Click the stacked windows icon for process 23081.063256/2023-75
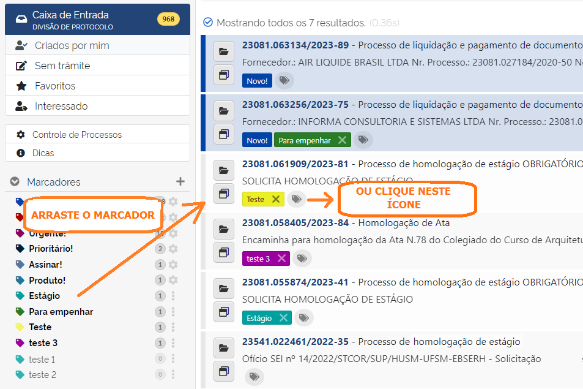Image resolution: width=583 pixels, height=389 pixels. click(x=224, y=134)
